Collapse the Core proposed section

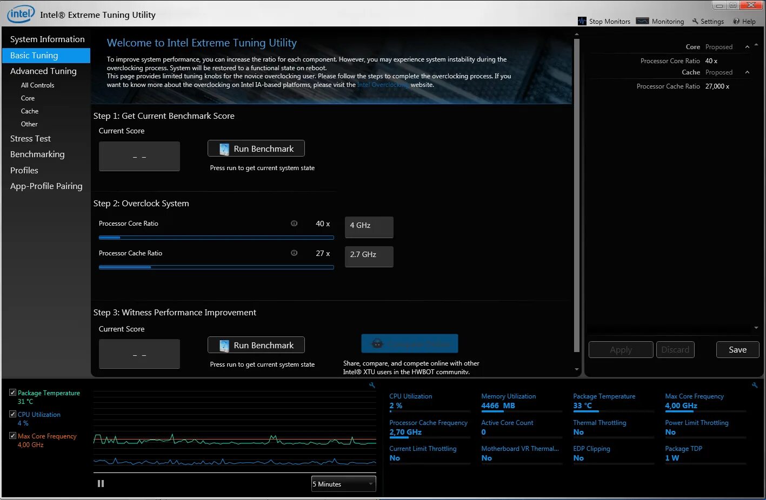point(747,47)
